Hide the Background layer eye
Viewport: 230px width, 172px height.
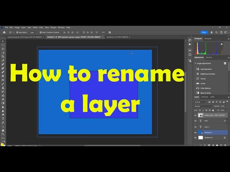(x=195, y=138)
